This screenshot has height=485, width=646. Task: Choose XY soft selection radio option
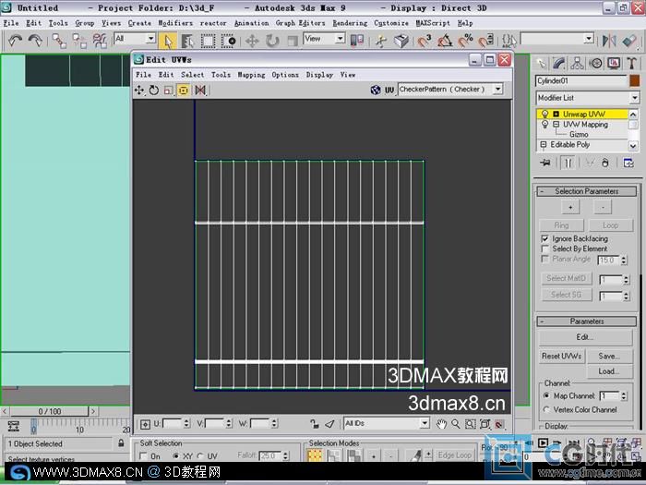point(176,456)
